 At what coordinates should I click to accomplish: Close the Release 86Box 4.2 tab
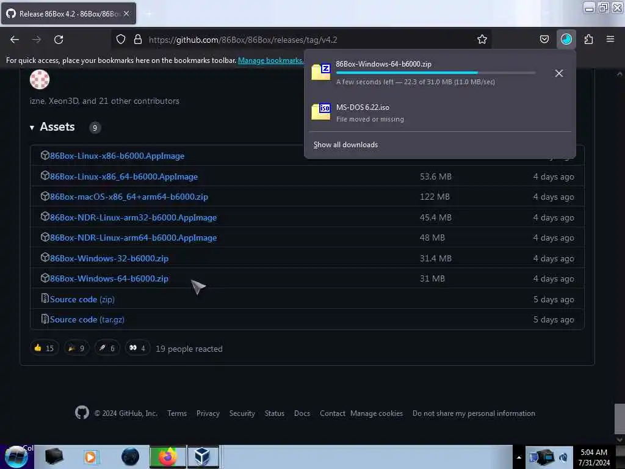pyautogui.click(x=126, y=13)
